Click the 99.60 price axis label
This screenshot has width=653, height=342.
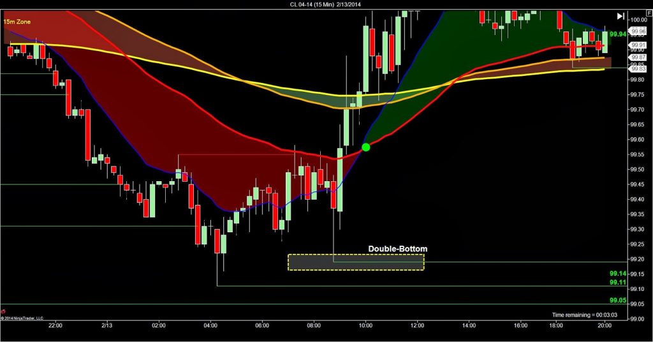pos(638,140)
